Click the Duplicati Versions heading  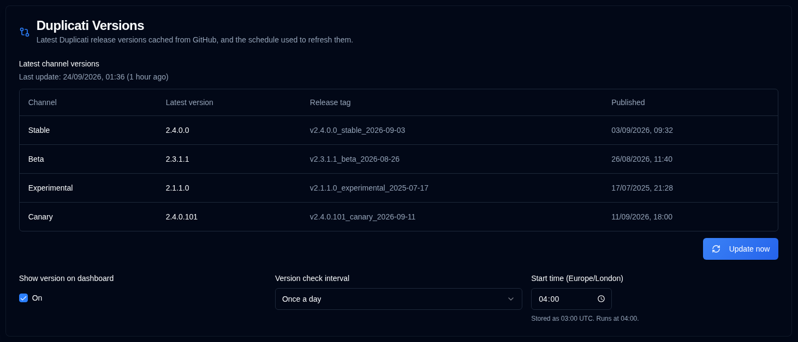[90, 26]
